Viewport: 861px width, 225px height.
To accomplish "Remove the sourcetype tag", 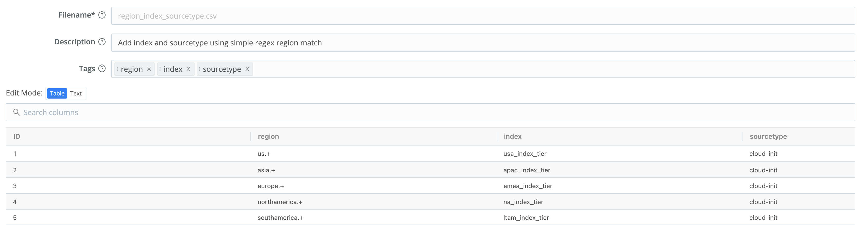I will (247, 69).
